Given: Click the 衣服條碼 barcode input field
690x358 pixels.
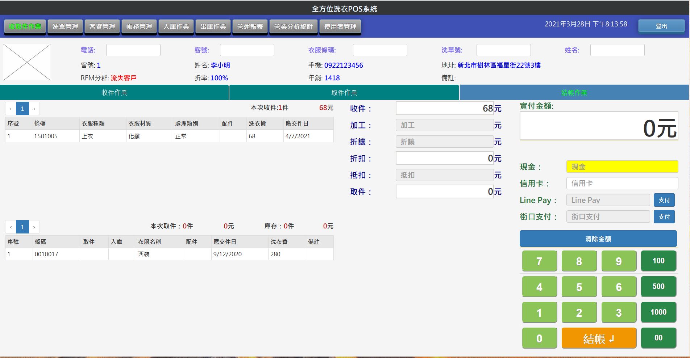Looking at the screenshot, I should click(x=380, y=50).
